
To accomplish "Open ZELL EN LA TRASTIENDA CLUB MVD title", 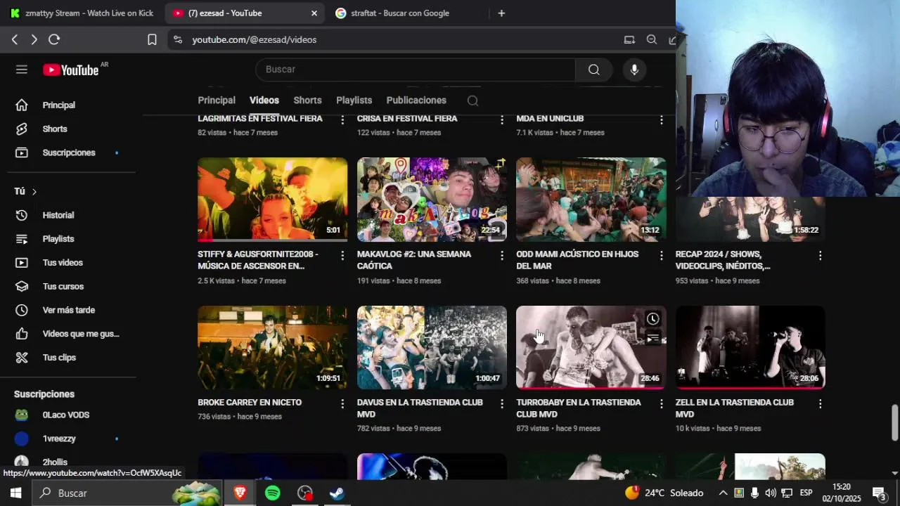I will tap(735, 408).
